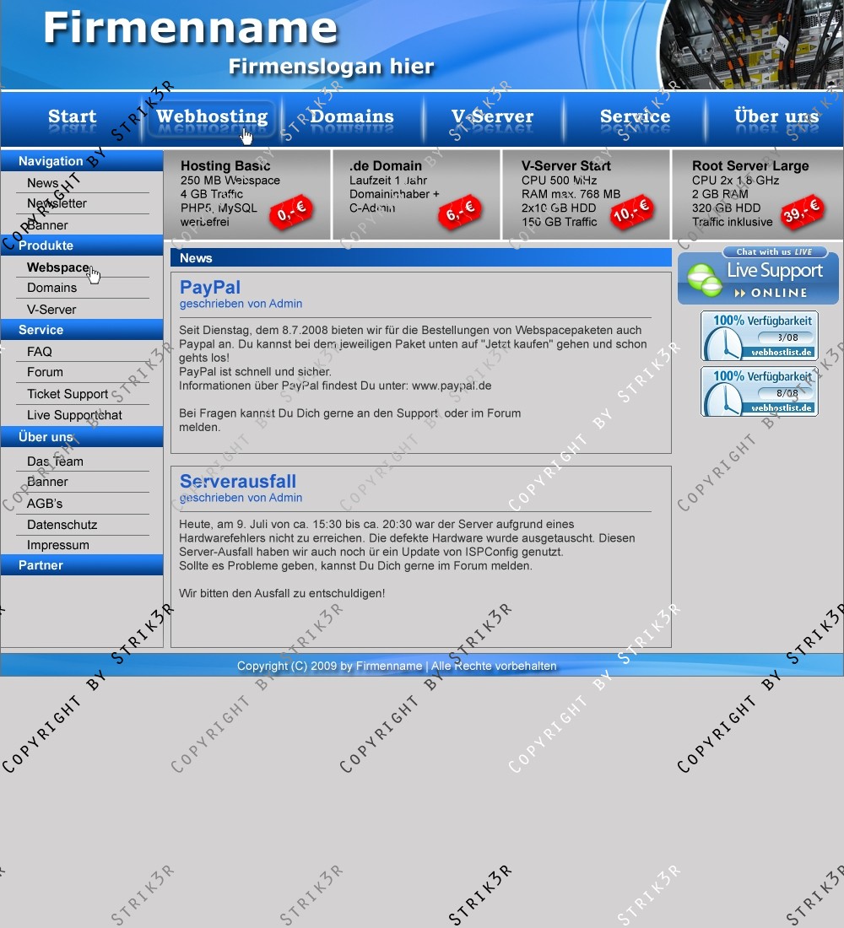Switch to the Service top navigation tab

pos(635,116)
